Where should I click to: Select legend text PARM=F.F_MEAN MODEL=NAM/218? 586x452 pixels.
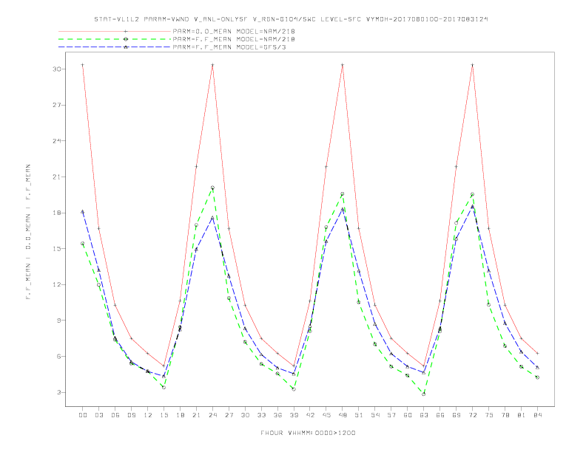234,39
